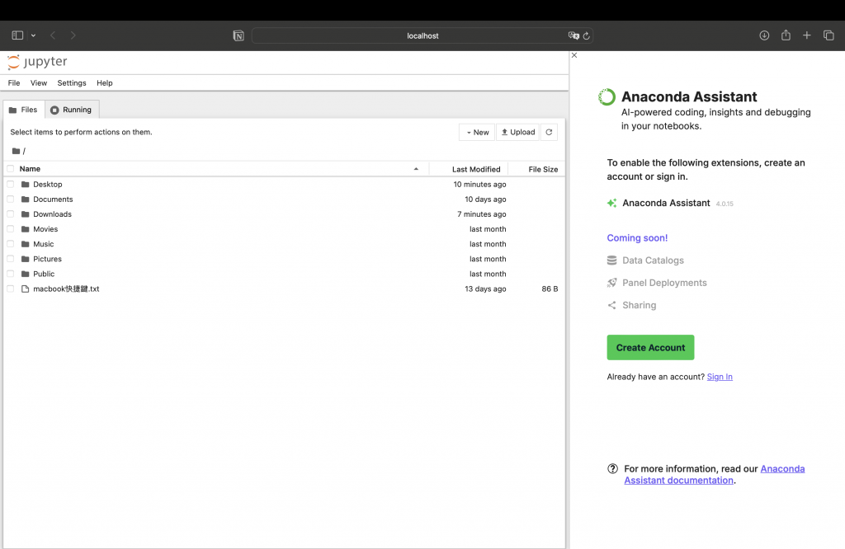
Task: Click the Upload button
Action: [x=518, y=133]
